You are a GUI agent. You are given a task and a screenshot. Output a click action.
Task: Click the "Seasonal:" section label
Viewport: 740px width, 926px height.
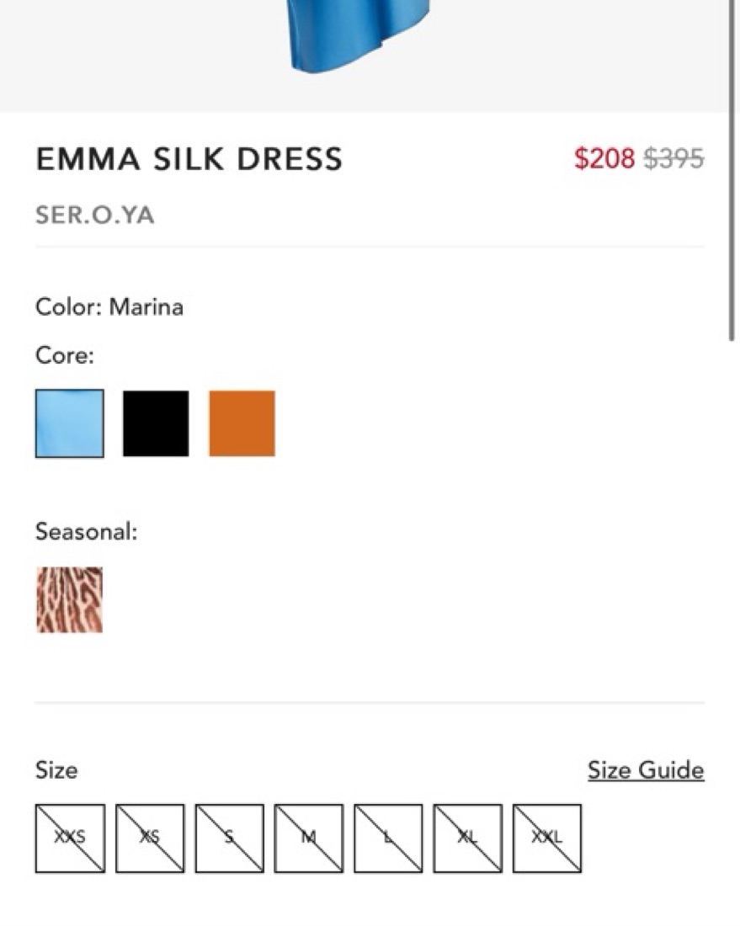point(86,532)
